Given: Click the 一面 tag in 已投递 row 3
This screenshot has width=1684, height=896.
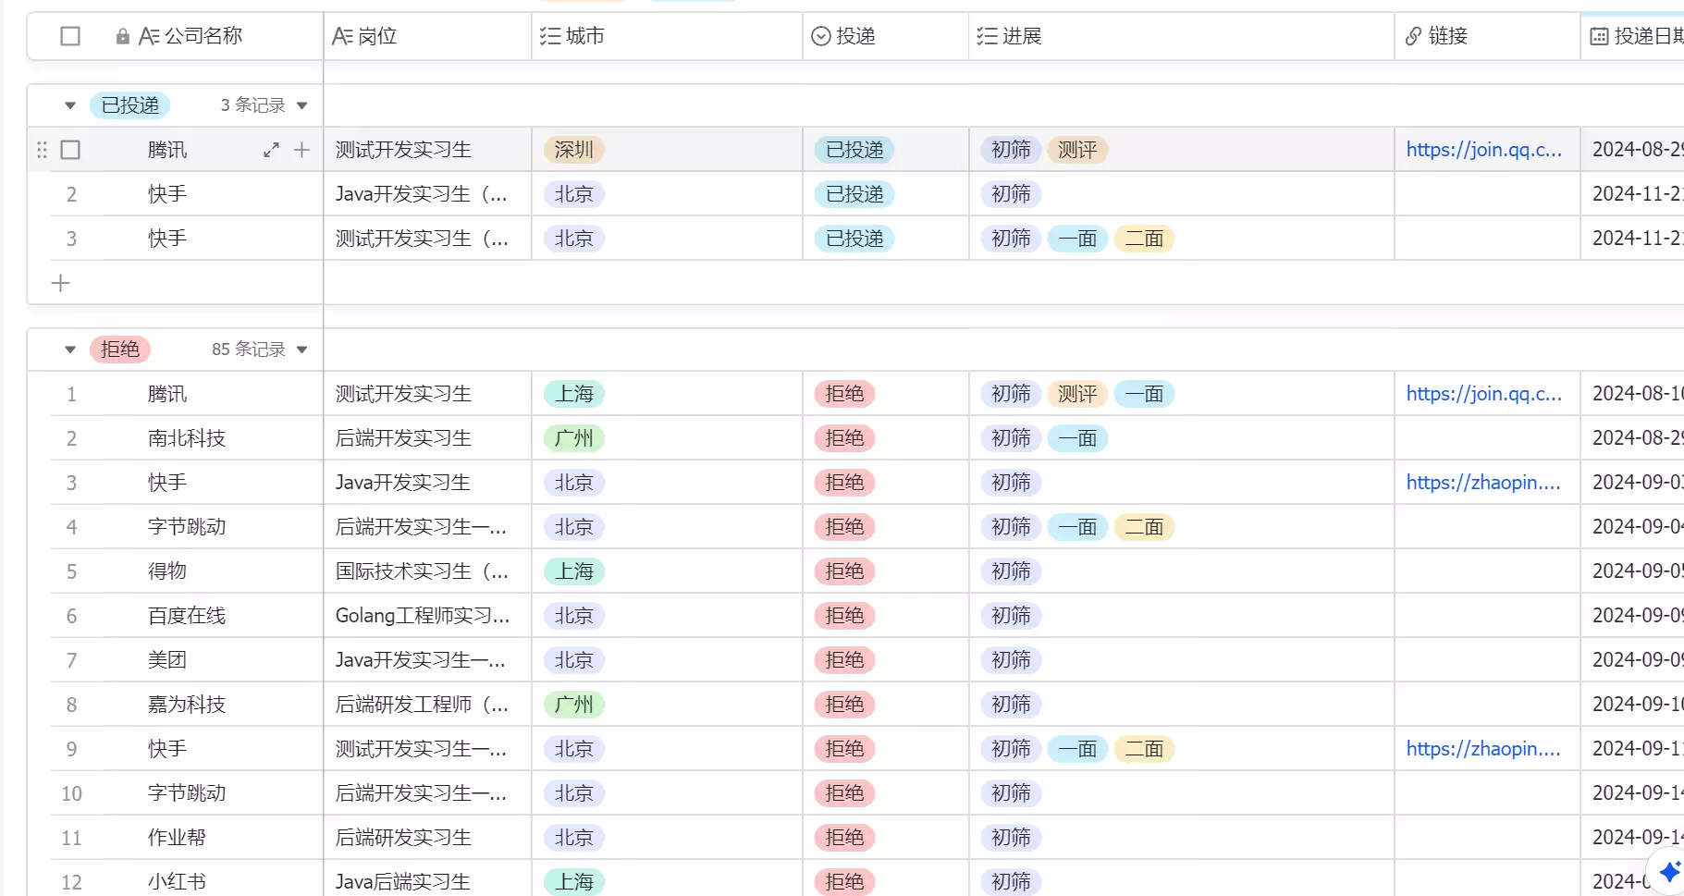Looking at the screenshot, I should pos(1077,239).
